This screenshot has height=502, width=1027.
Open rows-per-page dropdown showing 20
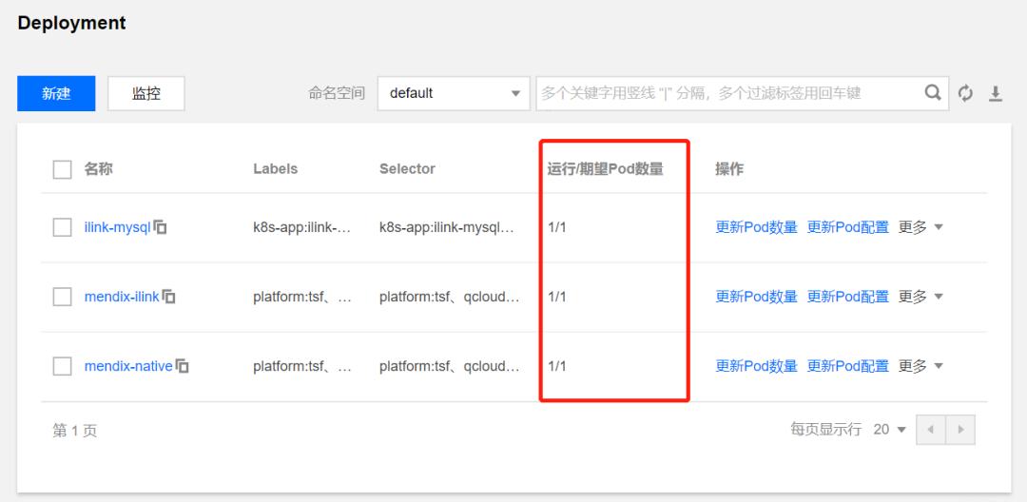pyautogui.click(x=889, y=430)
